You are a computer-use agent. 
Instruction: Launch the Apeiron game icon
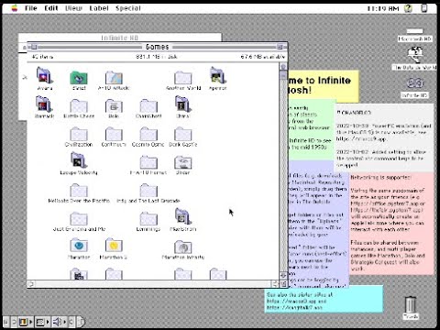217,75
